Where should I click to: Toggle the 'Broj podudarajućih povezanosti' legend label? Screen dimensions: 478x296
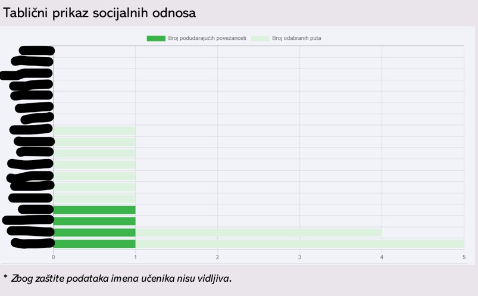point(206,38)
